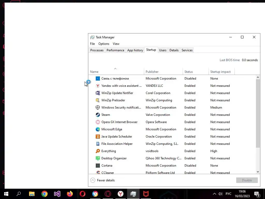Viewport: 265px width, 199px height.
Task: Open the View menu
Action: coord(116,44)
